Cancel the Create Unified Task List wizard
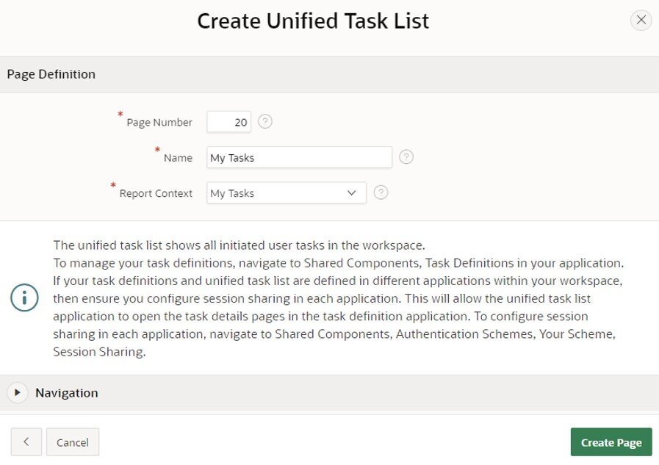 [x=72, y=441]
